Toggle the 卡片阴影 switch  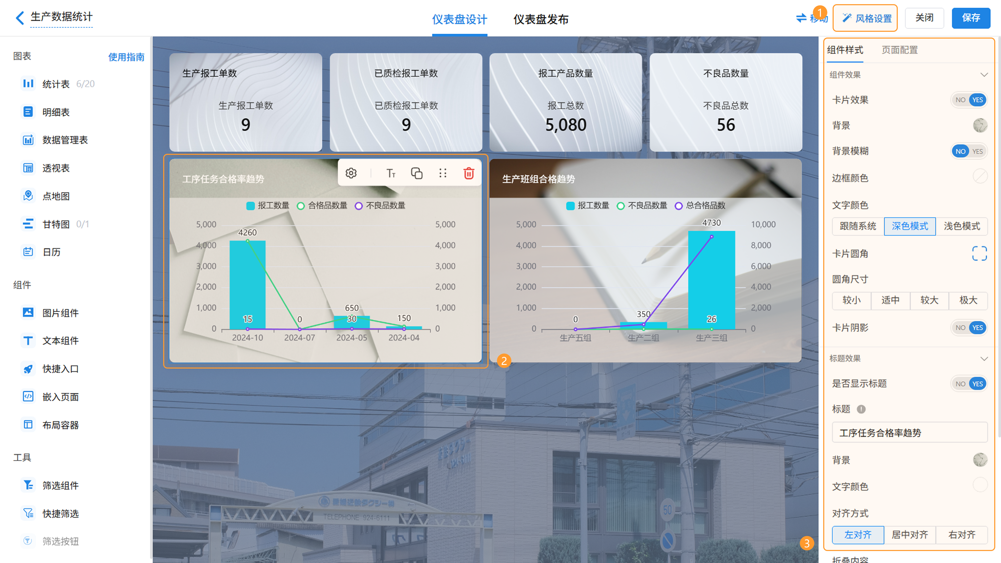click(x=969, y=328)
